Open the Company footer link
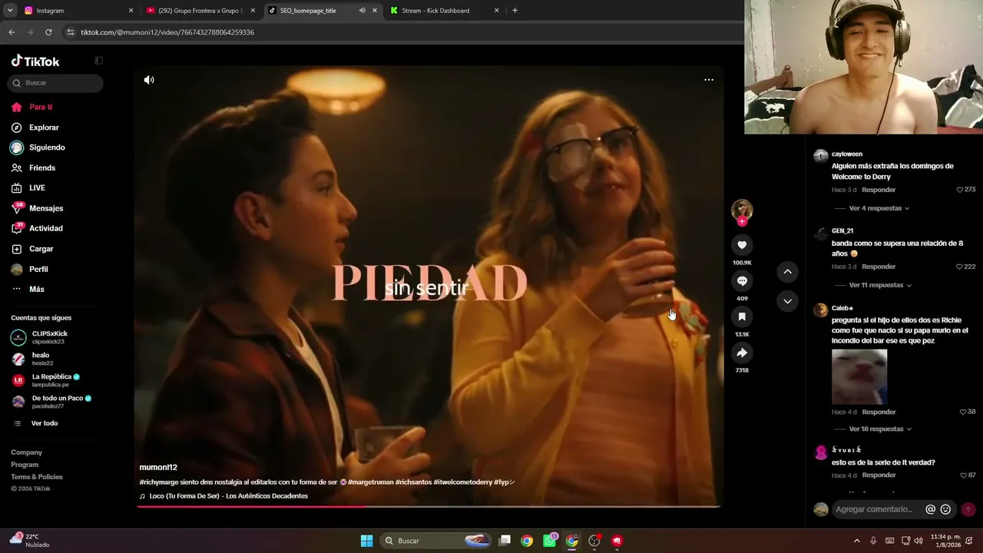This screenshot has width=983, height=553. pyautogui.click(x=26, y=452)
